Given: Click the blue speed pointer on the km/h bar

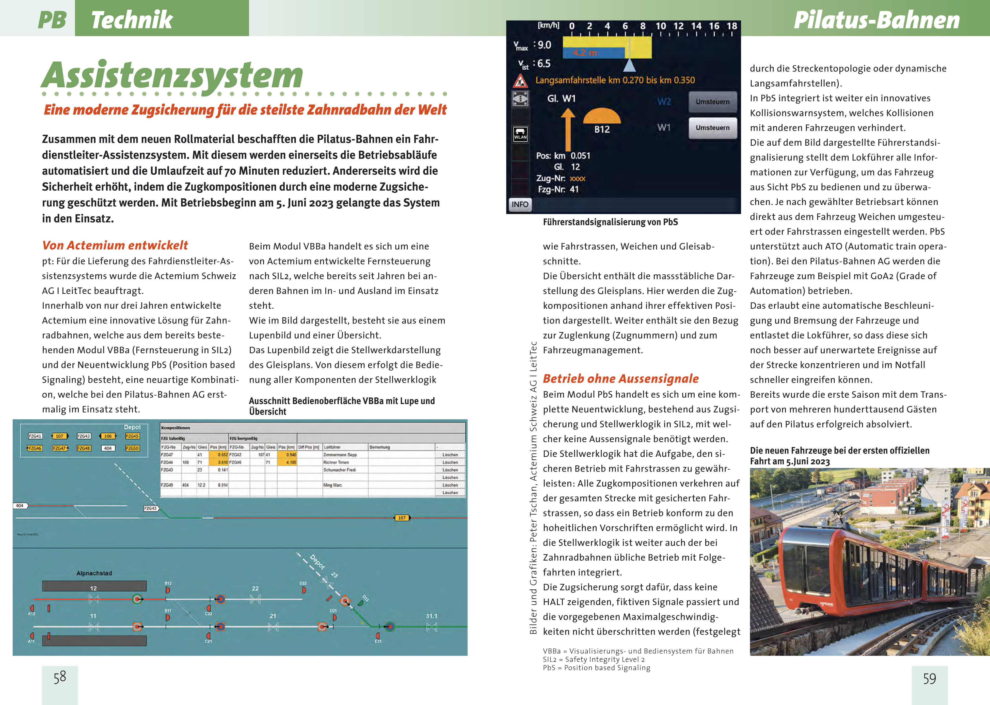Looking at the screenshot, I should point(629,66).
